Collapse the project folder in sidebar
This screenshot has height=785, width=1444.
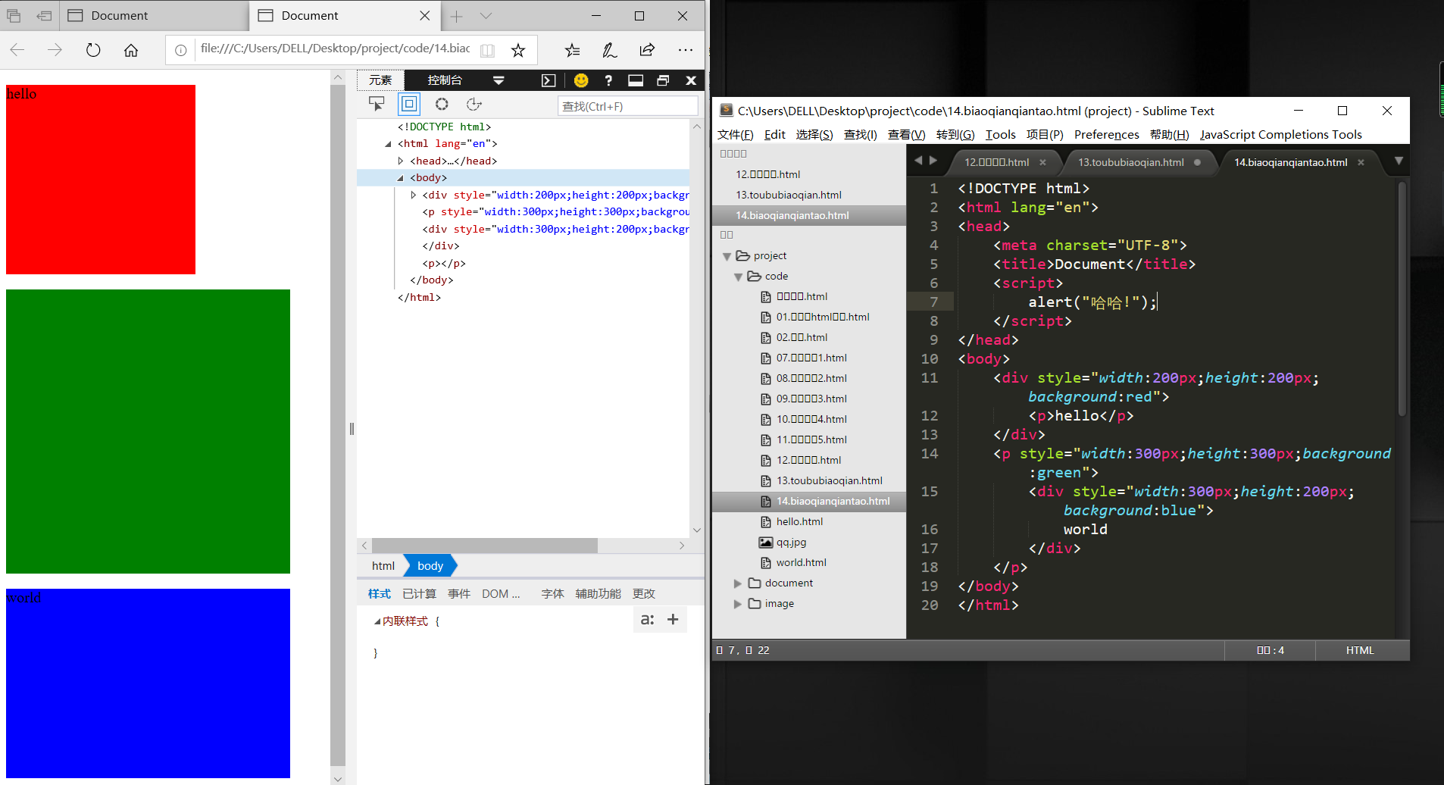tap(727, 256)
